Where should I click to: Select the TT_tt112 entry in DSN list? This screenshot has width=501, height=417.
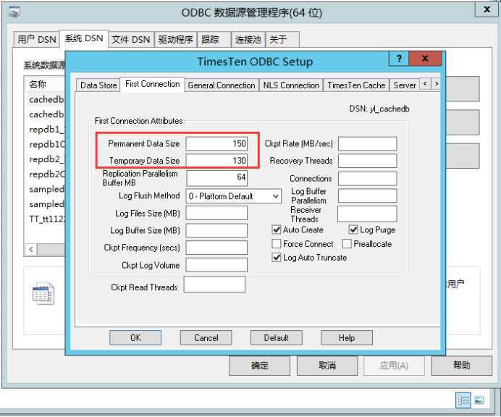pos(46,219)
